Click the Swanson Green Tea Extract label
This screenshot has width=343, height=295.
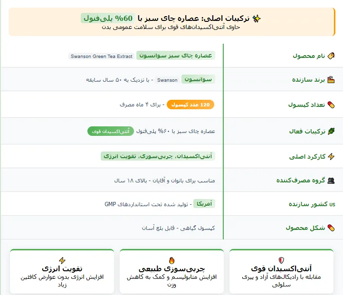(102, 56)
